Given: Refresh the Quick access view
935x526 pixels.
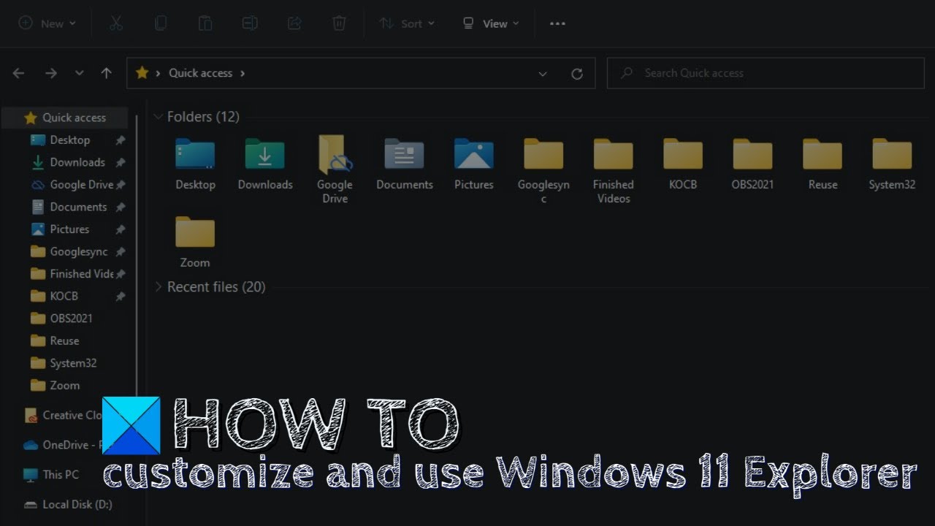Looking at the screenshot, I should [577, 74].
